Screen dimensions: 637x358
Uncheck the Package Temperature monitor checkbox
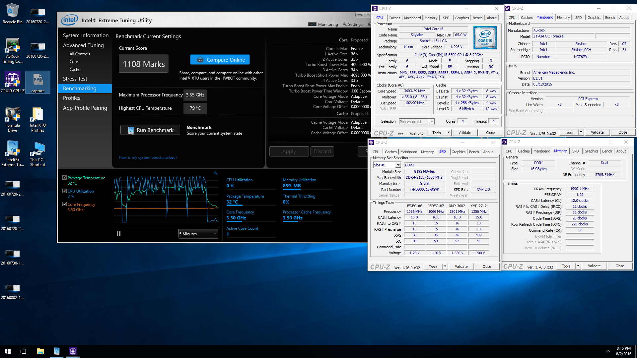(64, 178)
